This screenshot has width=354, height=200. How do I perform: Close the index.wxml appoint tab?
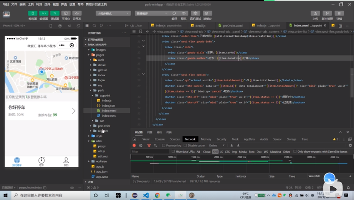point(325,26)
